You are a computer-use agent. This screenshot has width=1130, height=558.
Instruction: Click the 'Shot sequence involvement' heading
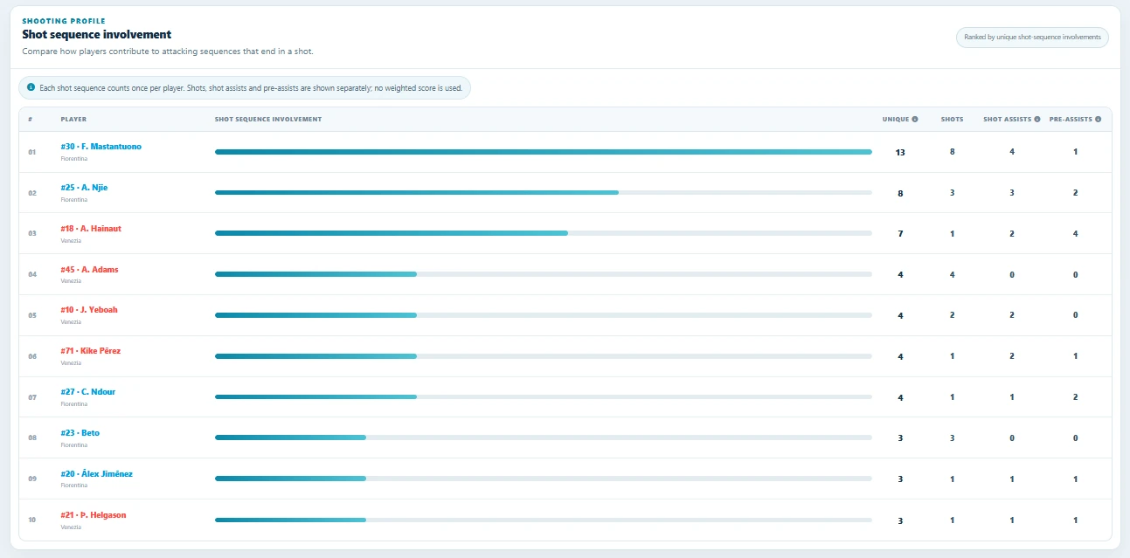pyautogui.click(x=97, y=35)
